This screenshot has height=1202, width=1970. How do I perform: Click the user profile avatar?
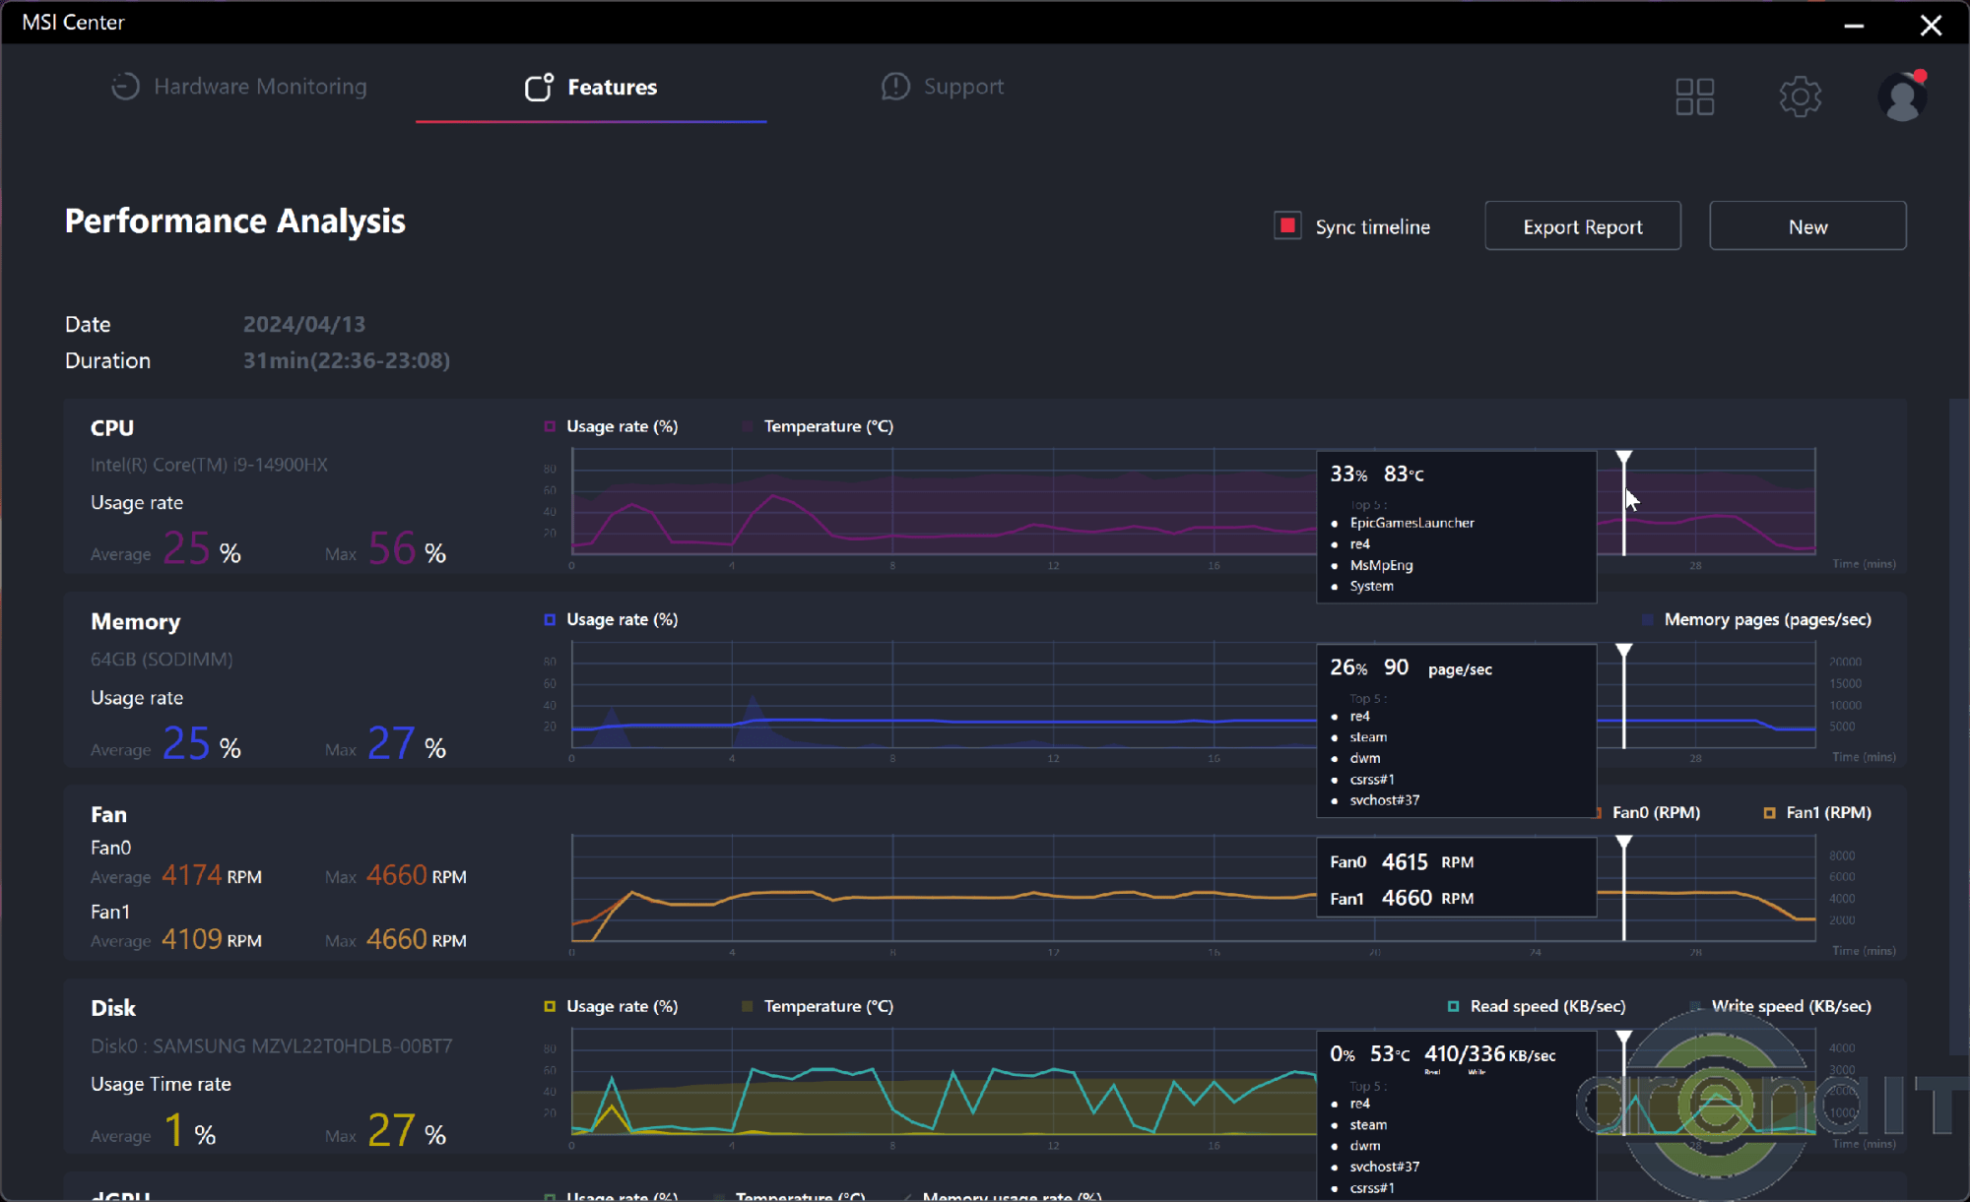pos(1902,96)
